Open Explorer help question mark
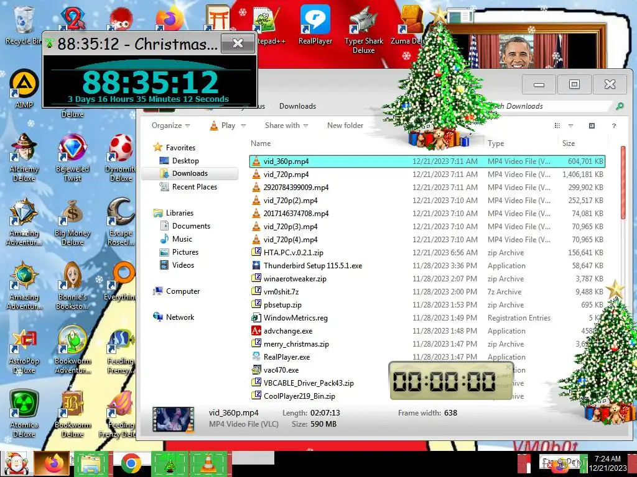This screenshot has height=477, width=637. 614,125
